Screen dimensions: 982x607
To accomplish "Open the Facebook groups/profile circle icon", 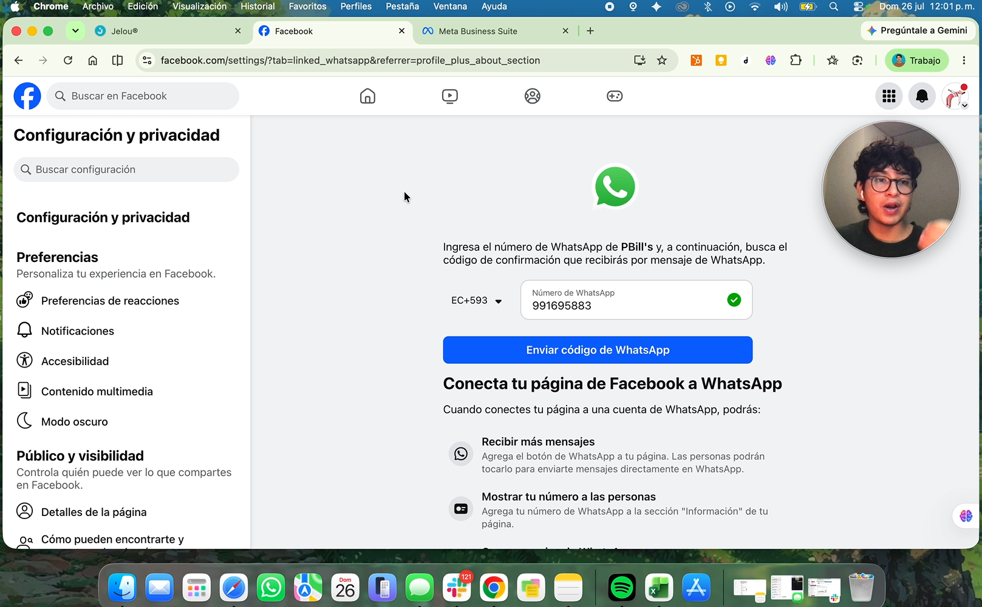I will (x=533, y=96).
